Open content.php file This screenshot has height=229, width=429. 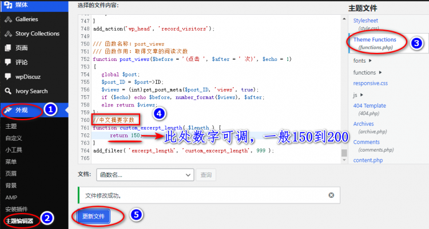coord(368,160)
